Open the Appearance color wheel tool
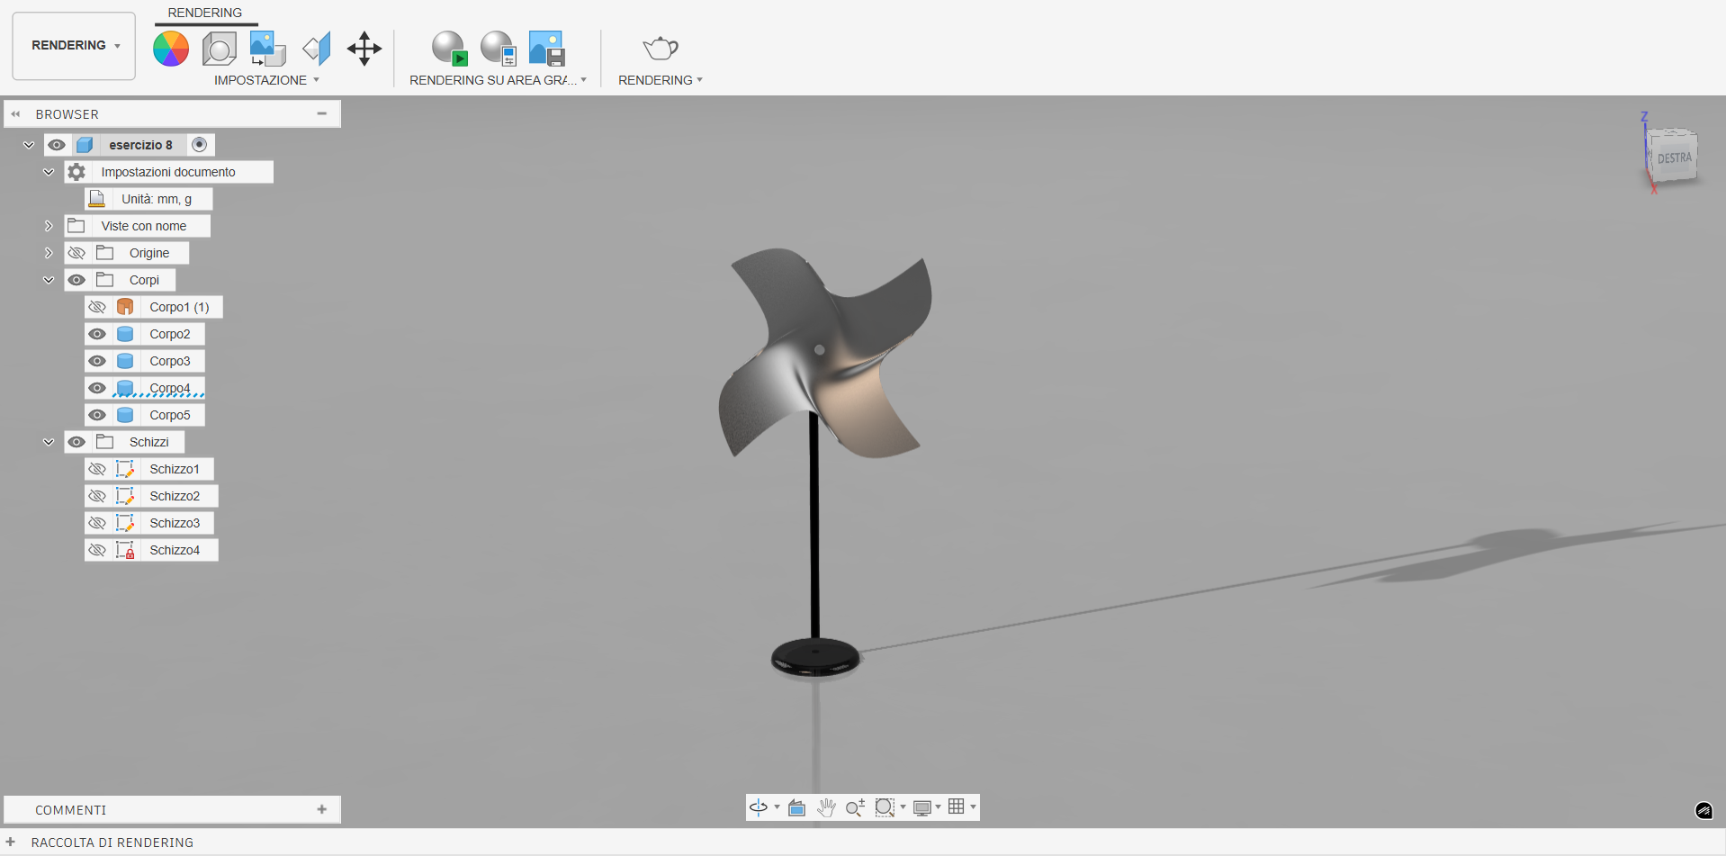This screenshot has height=856, width=1726. [x=171, y=49]
